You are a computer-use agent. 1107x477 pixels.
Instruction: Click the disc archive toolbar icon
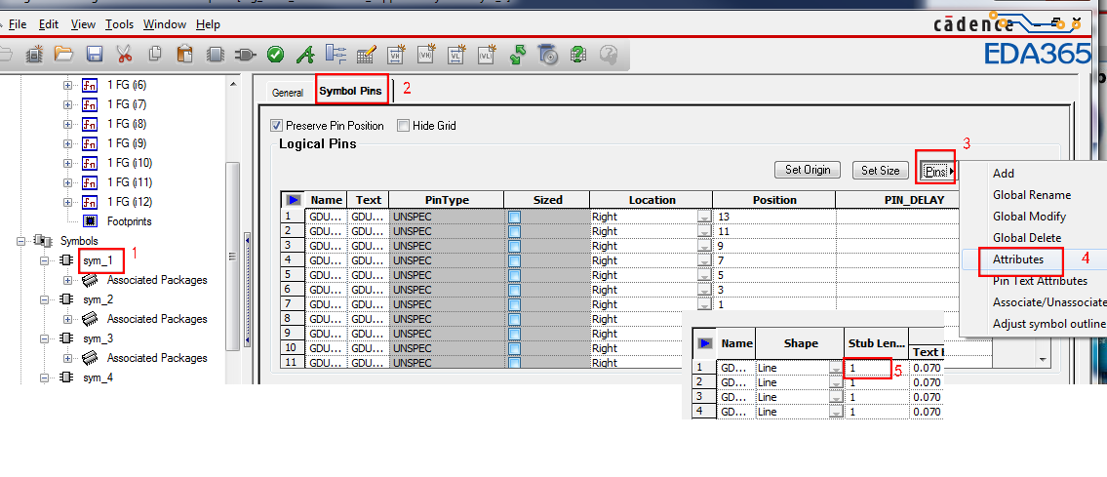pyautogui.click(x=548, y=54)
